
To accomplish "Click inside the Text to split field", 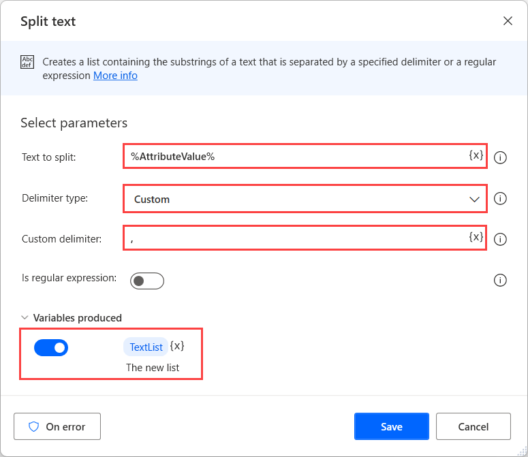I will (293, 157).
